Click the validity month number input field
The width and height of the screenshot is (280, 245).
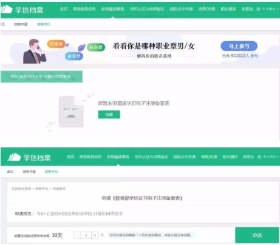pyautogui.click(x=86, y=235)
